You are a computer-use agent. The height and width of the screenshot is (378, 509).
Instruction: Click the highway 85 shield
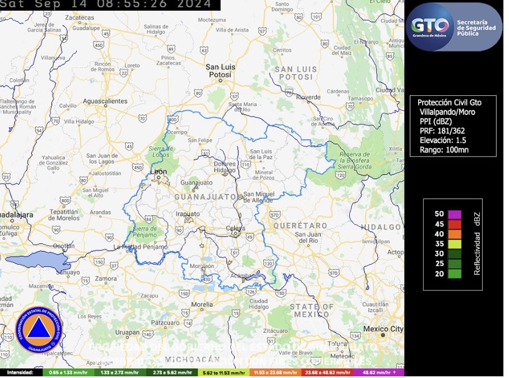pos(390,57)
